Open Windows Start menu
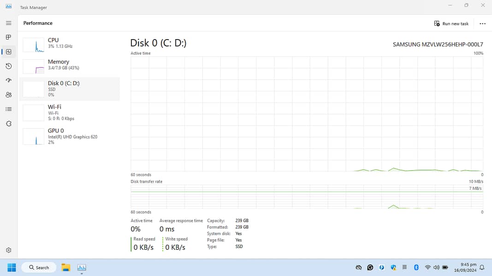The height and width of the screenshot is (276, 492). tap(12, 267)
